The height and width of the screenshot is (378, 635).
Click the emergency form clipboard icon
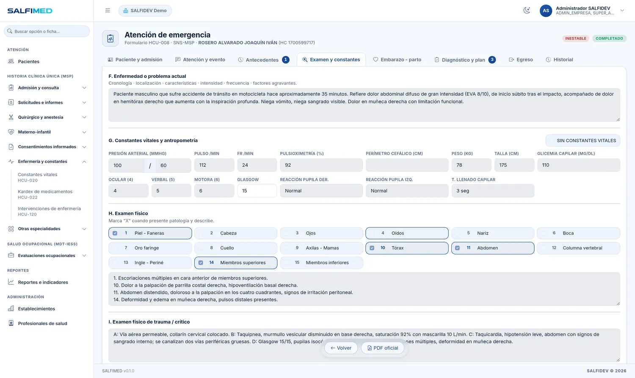[x=110, y=39]
